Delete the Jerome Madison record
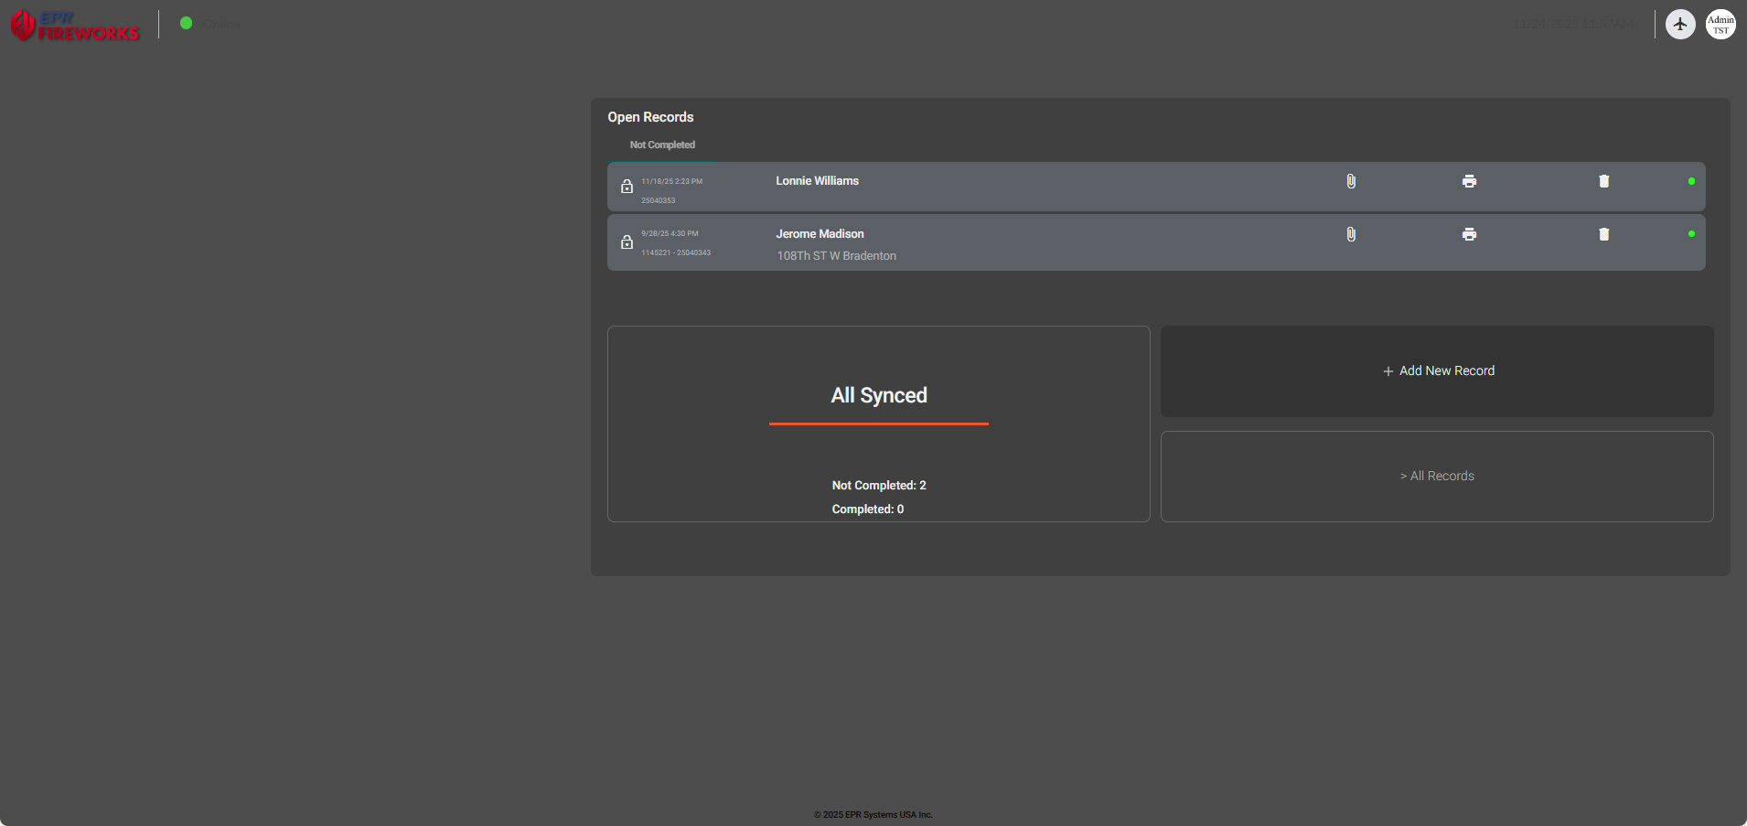The height and width of the screenshot is (826, 1747). point(1603,234)
